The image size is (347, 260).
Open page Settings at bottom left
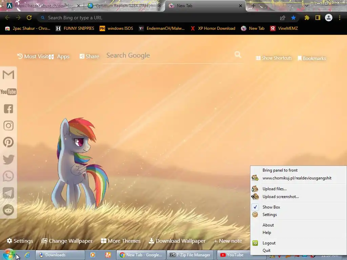coord(20,241)
